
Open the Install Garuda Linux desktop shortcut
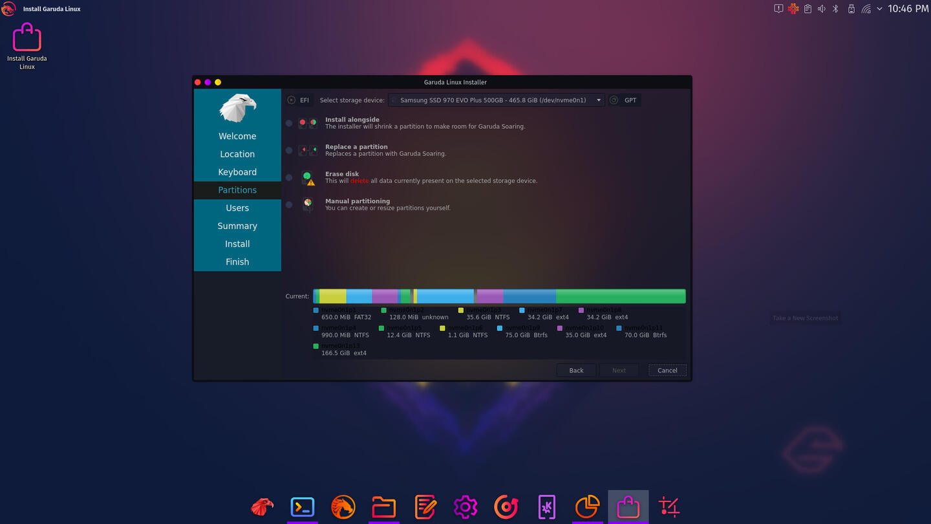tap(27, 45)
